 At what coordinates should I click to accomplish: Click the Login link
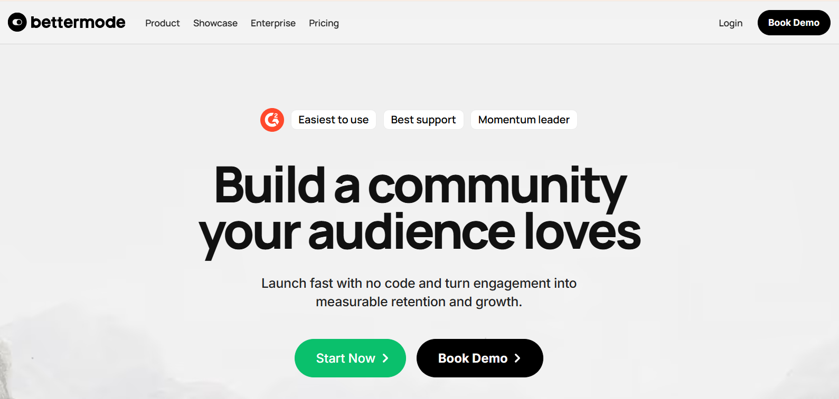tap(730, 23)
